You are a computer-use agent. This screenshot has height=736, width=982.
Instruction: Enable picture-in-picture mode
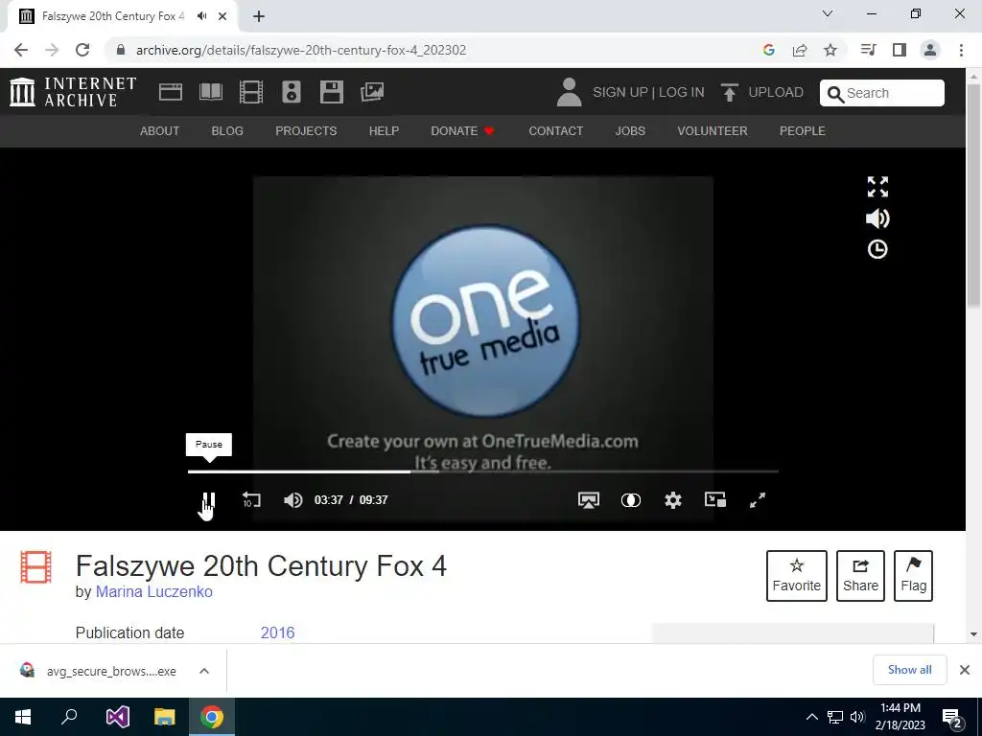point(715,499)
